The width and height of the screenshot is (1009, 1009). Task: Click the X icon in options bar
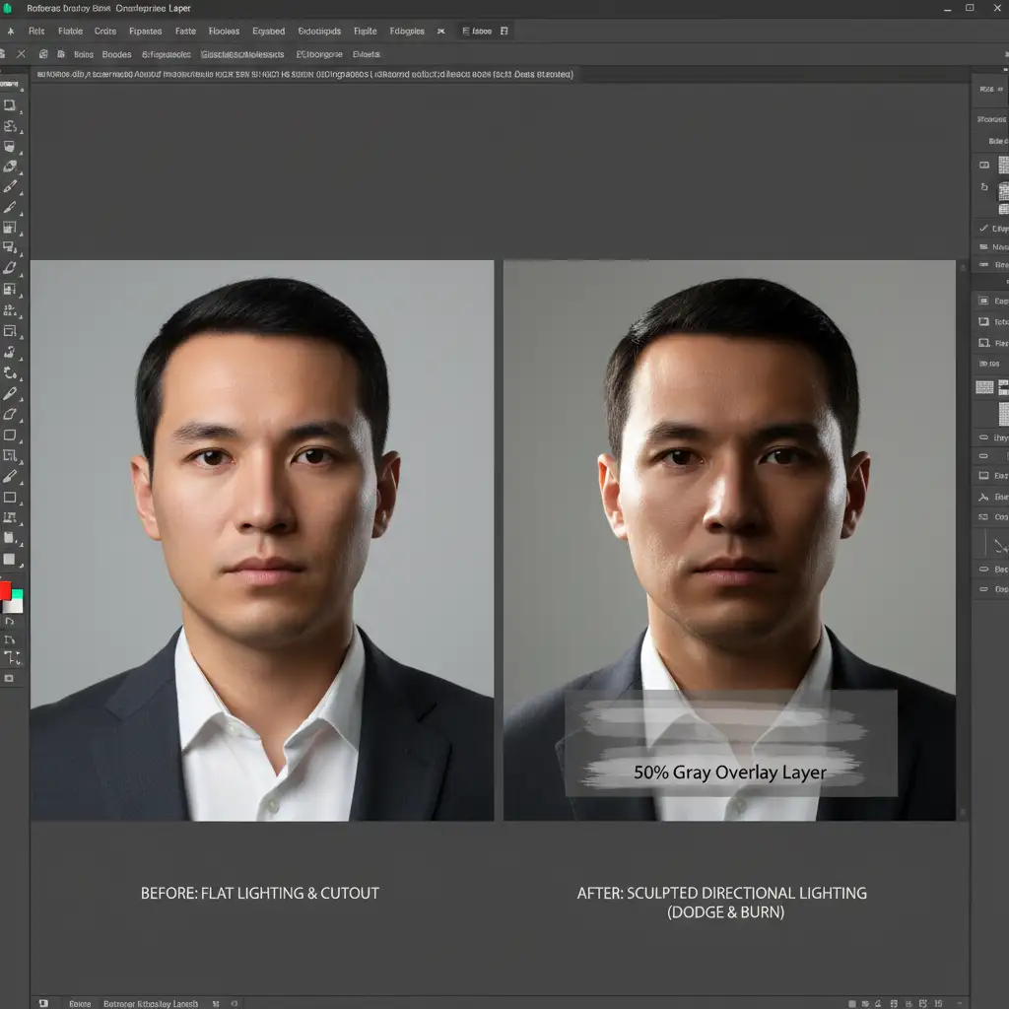(x=21, y=54)
